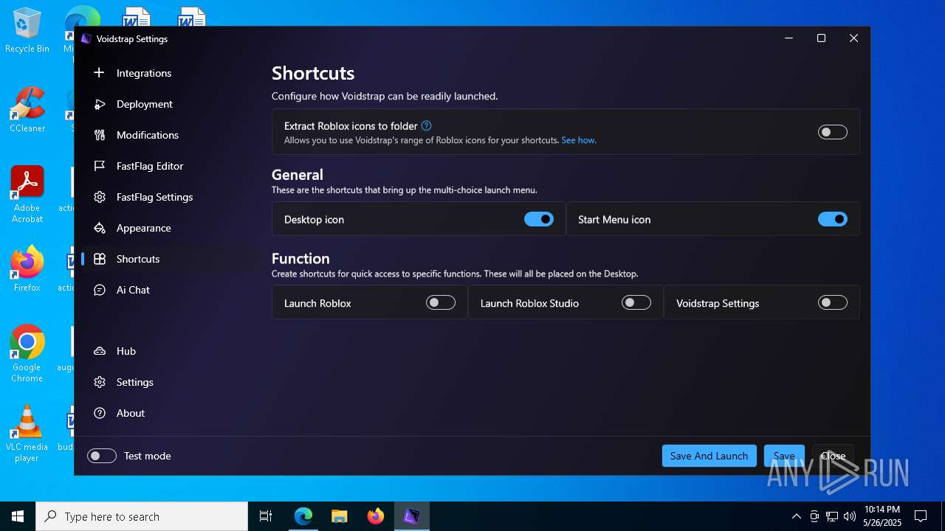Image resolution: width=945 pixels, height=531 pixels.
Task: Click the Appearance paint bucket icon
Action: [100, 228]
